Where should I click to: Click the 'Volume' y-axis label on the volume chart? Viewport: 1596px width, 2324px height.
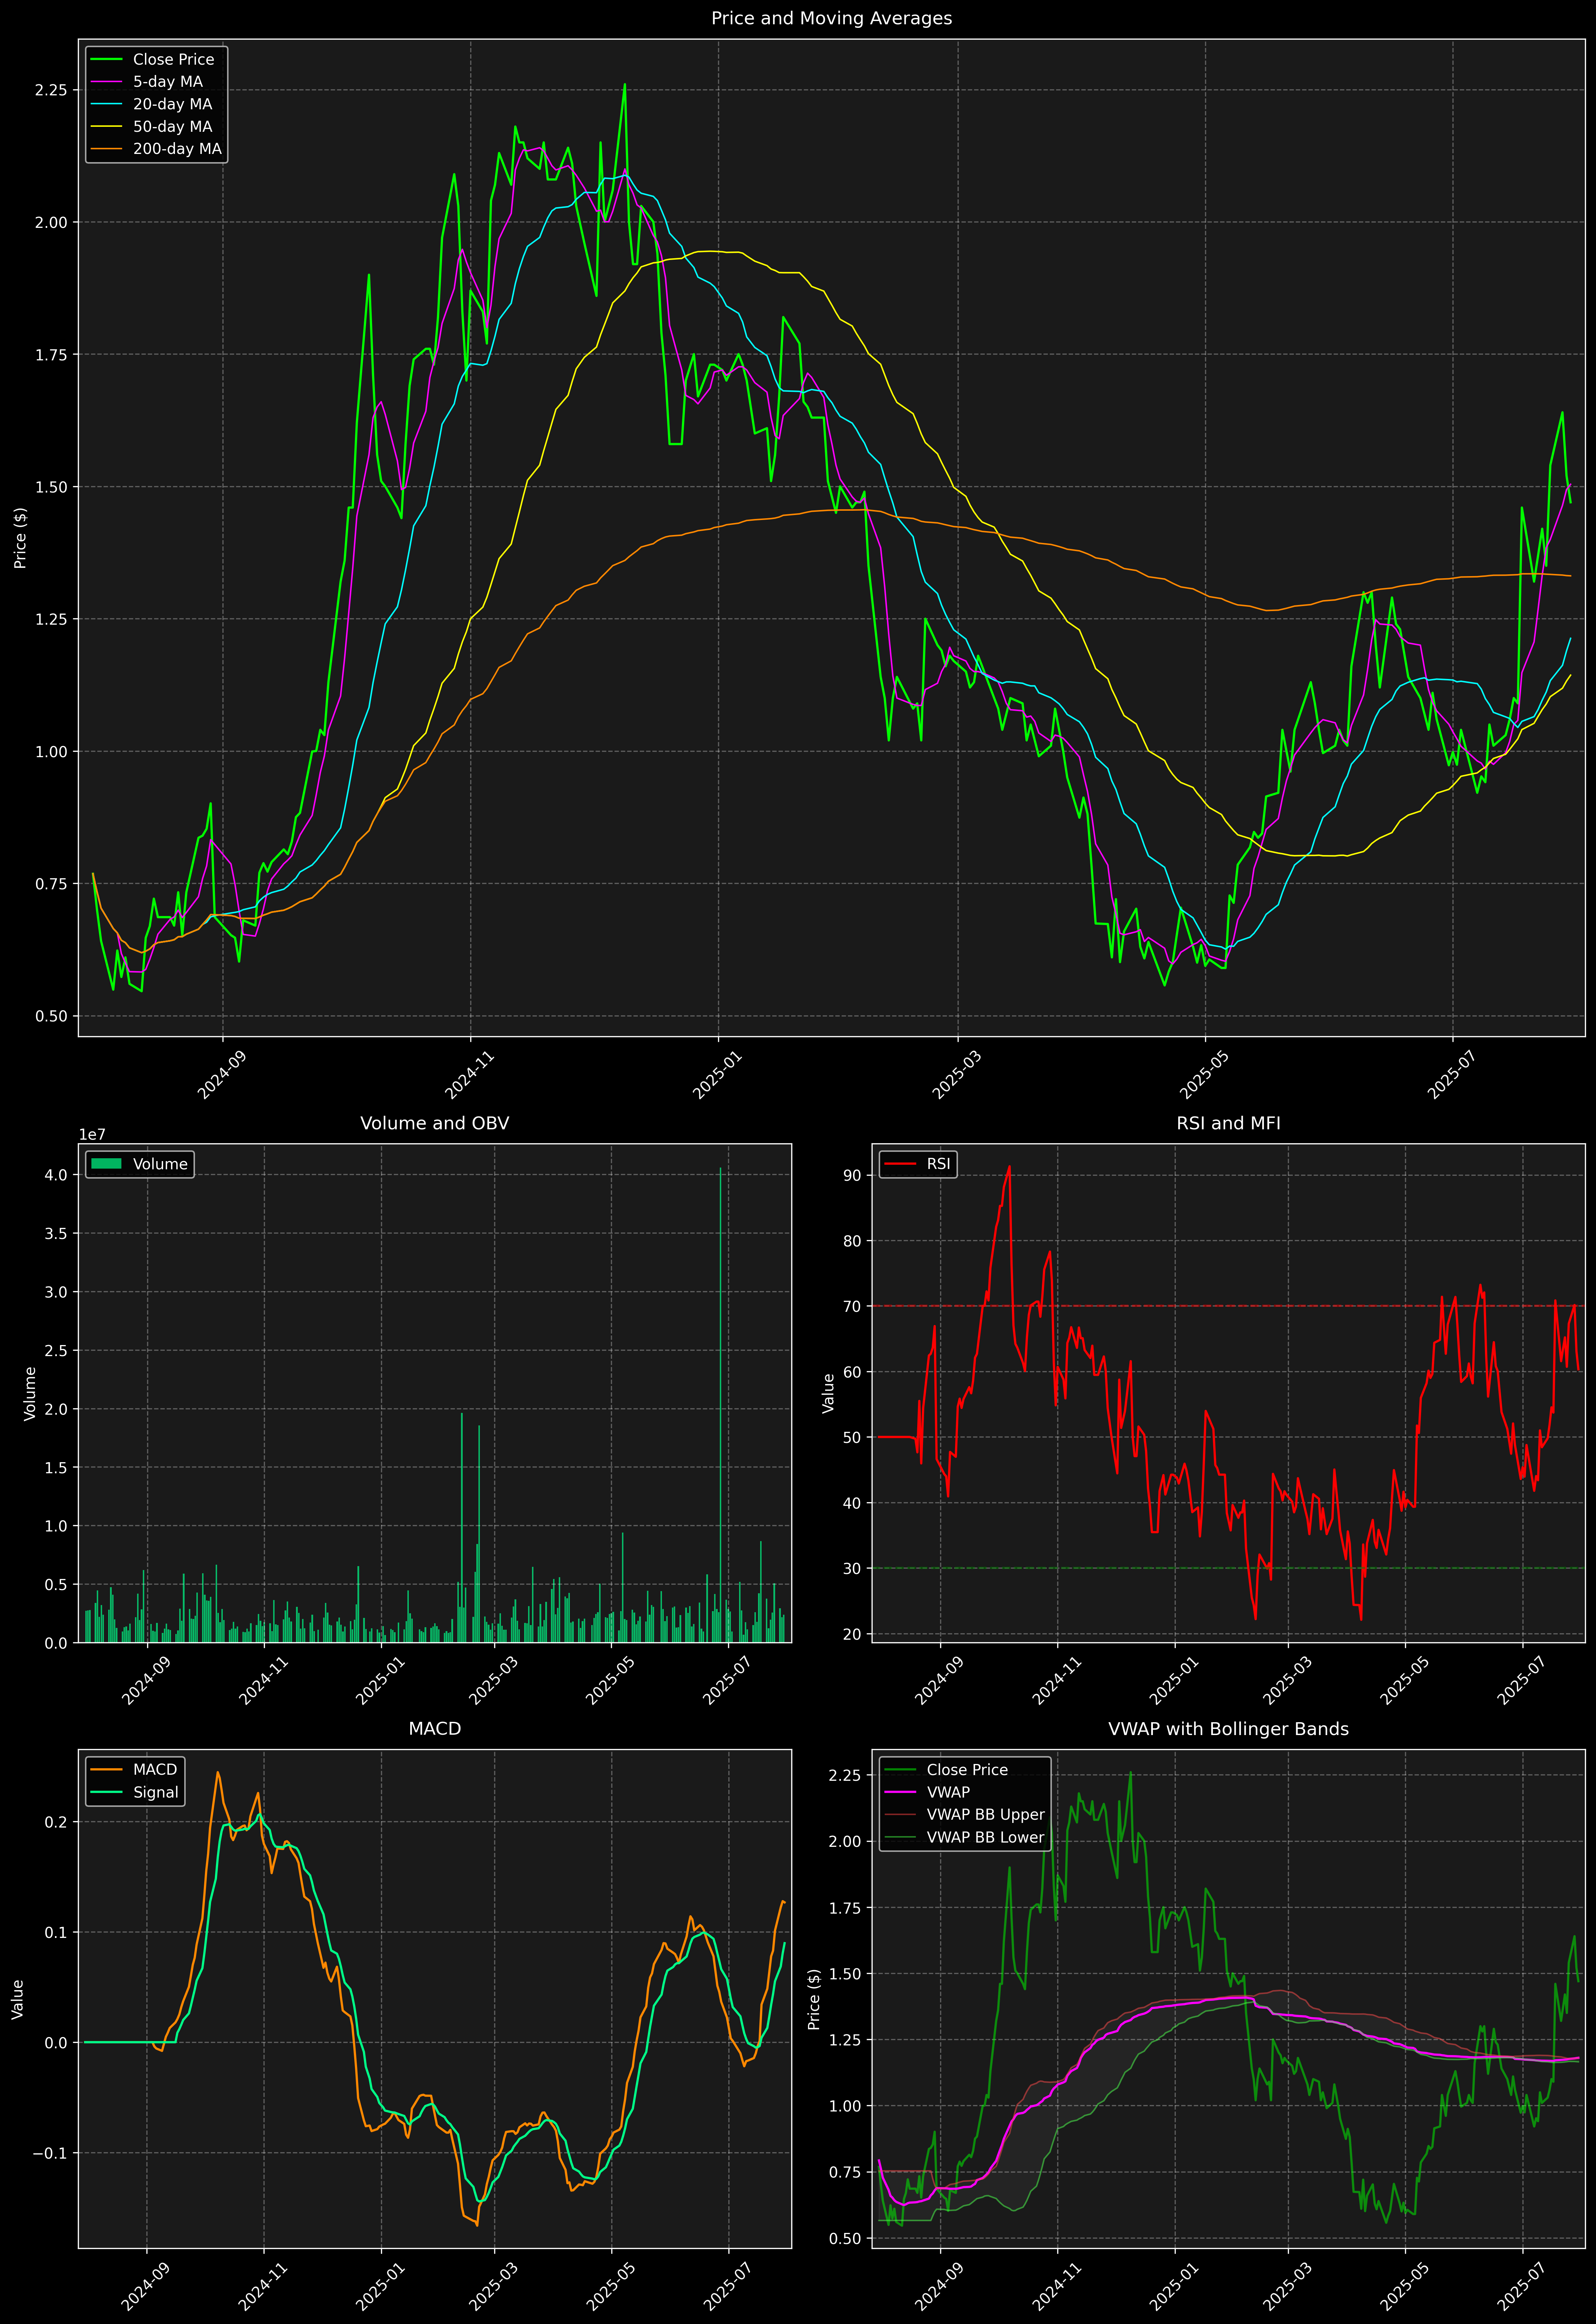point(30,1393)
